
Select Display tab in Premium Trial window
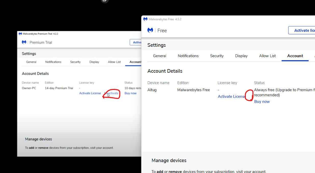(94, 62)
